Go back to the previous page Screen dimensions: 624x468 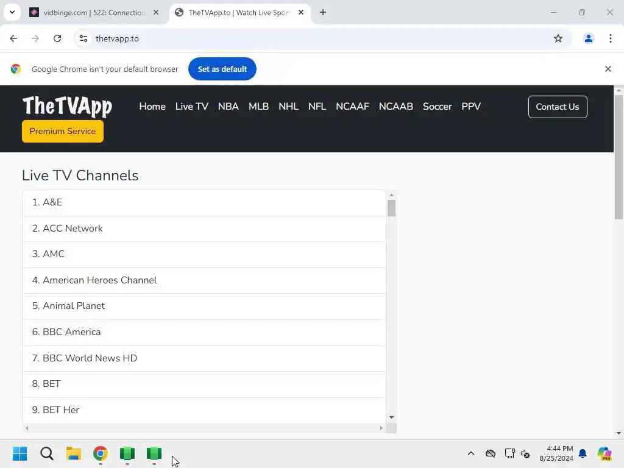pyautogui.click(x=13, y=38)
